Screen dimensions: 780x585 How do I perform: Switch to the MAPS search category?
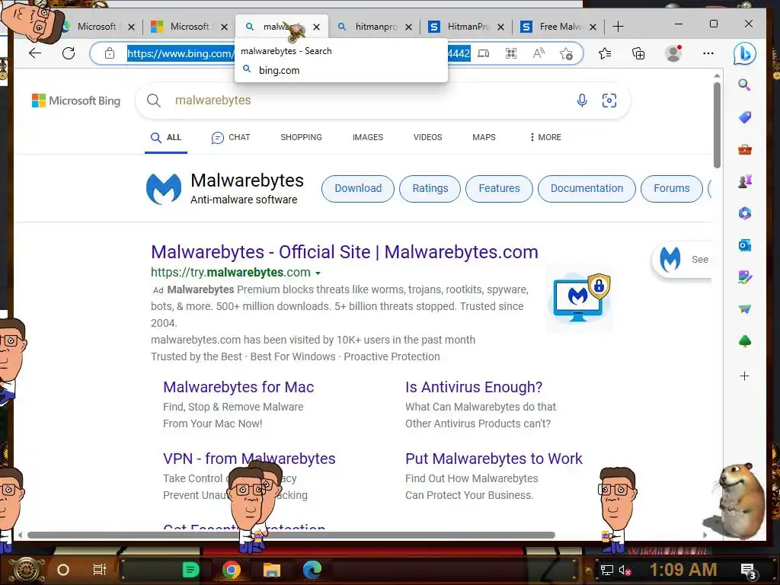(x=484, y=137)
